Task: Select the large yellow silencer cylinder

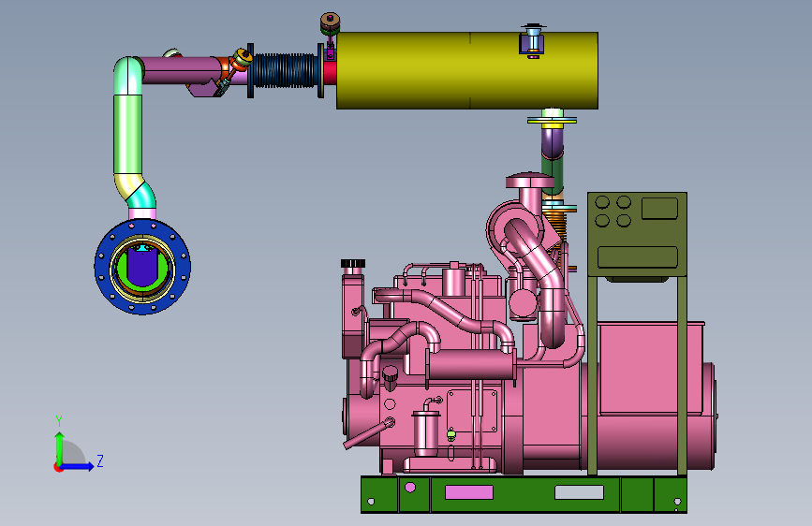Action: 467,70
